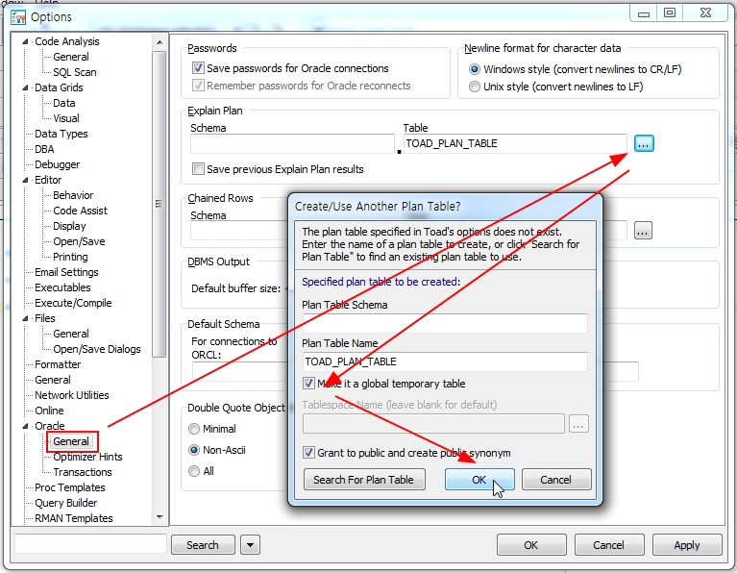
Task: Choose Minimal double quote option
Action: (x=195, y=429)
